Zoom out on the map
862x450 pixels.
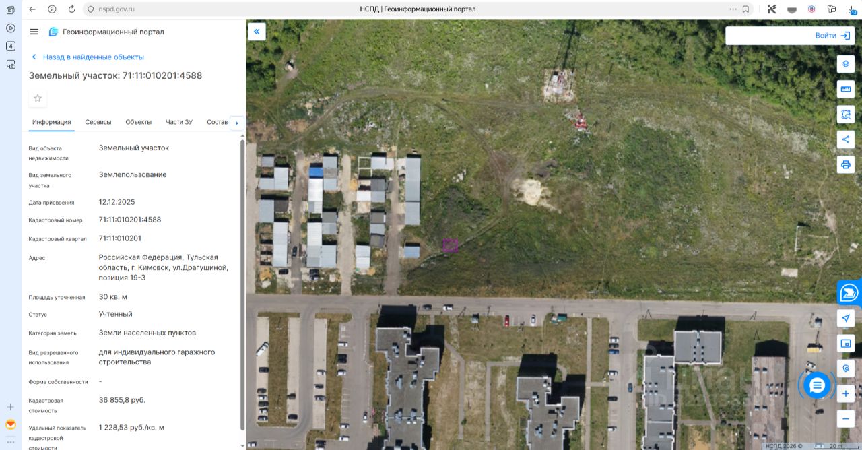(x=846, y=418)
